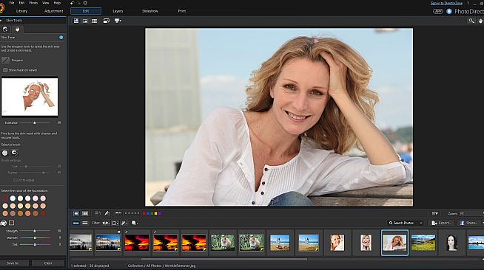This screenshot has height=270, width=484.
Task: Pick the white foundation swatch in first row
Action: click(x=13, y=198)
